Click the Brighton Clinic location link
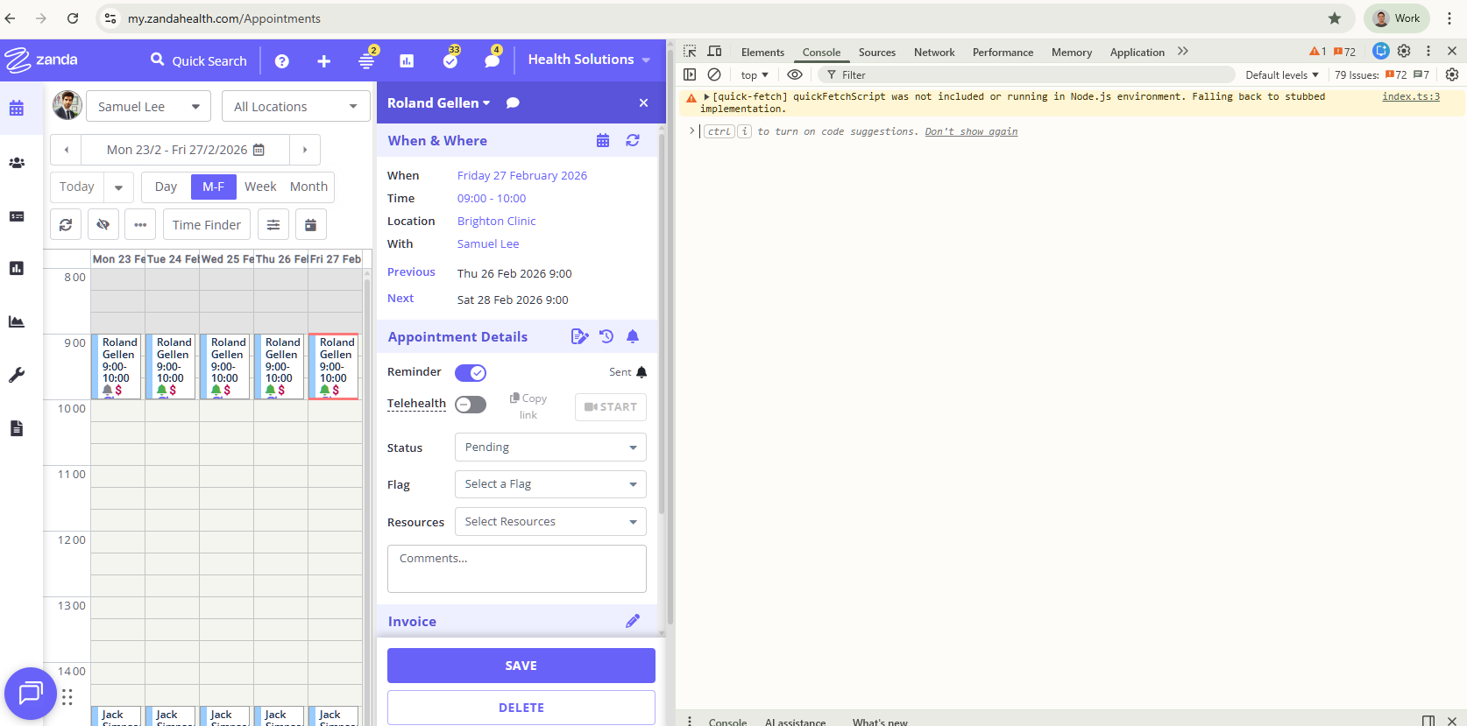Image resolution: width=1467 pixels, height=726 pixels. 496,222
